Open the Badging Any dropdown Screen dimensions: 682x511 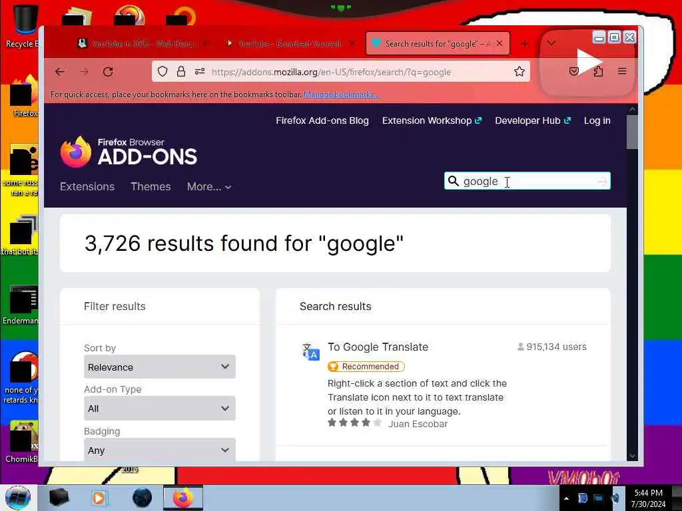160,450
